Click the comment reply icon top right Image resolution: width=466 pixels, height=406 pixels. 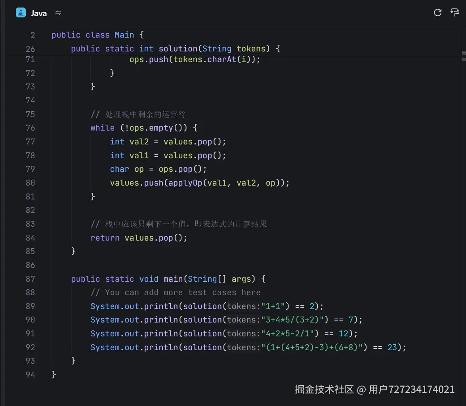tap(455, 13)
